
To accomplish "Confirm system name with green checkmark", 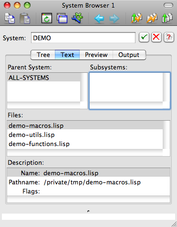I will click(x=144, y=37).
